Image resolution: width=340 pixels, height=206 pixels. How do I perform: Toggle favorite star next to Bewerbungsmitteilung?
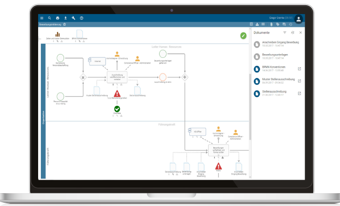tap(65, 24)
